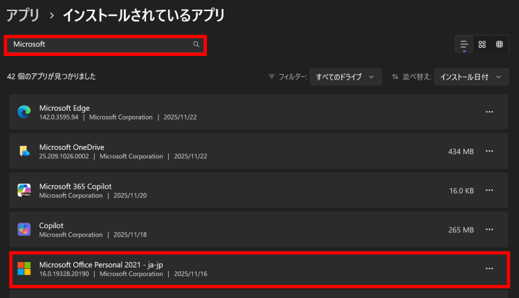Click the フィルター label
Screen dimensions: 519x298
pyautogui.click(x=293, y=77)
